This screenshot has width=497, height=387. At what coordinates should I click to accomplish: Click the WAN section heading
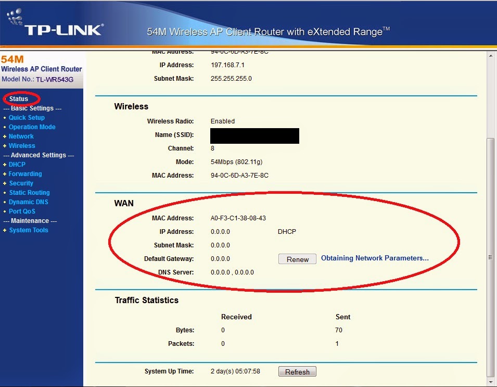pos(124,203)
